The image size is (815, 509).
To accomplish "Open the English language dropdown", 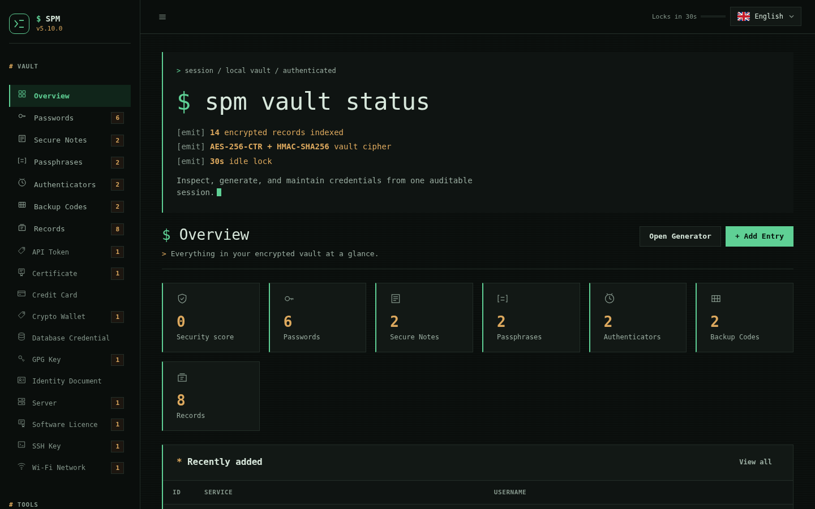I will (x=766, y=16).
